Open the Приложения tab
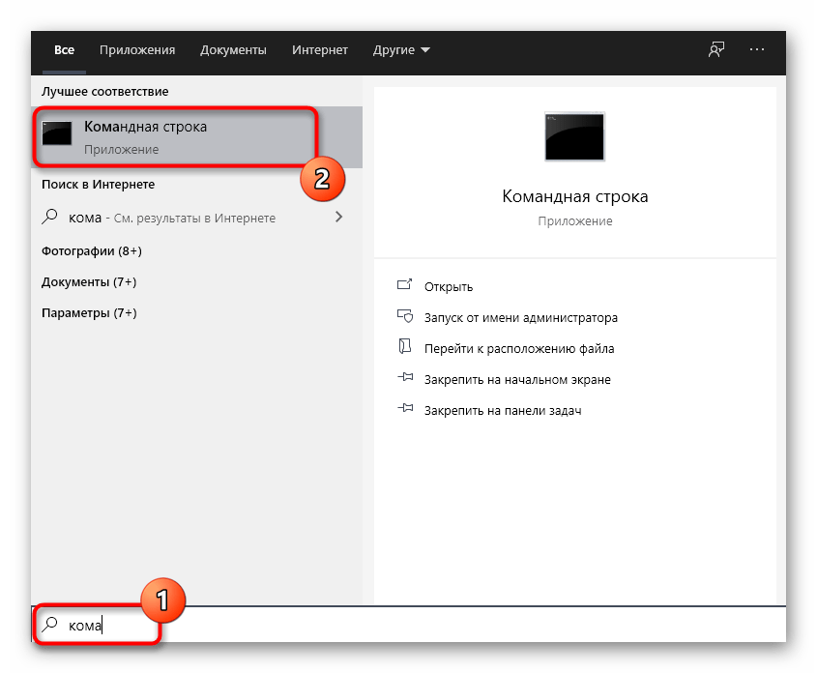Image resolution: width=817 pixels, height=673 pixels. [137, 50]
